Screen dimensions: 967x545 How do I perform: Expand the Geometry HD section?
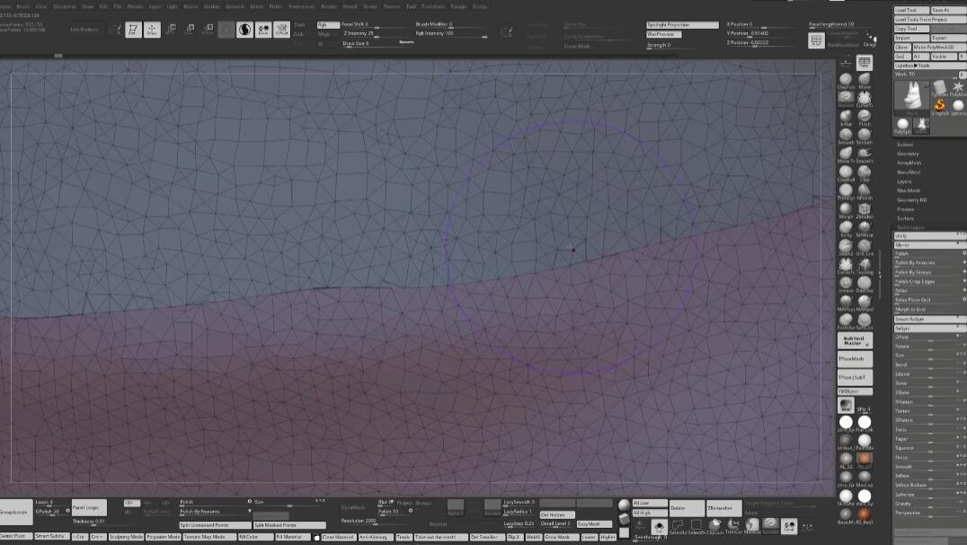pos(911,200)
